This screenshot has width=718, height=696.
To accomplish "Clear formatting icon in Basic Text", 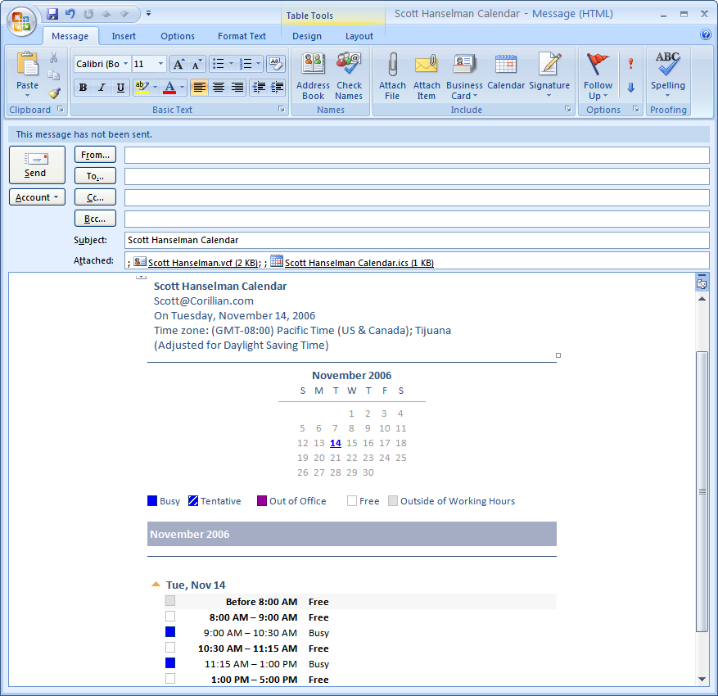I will (x=276, y=64).
